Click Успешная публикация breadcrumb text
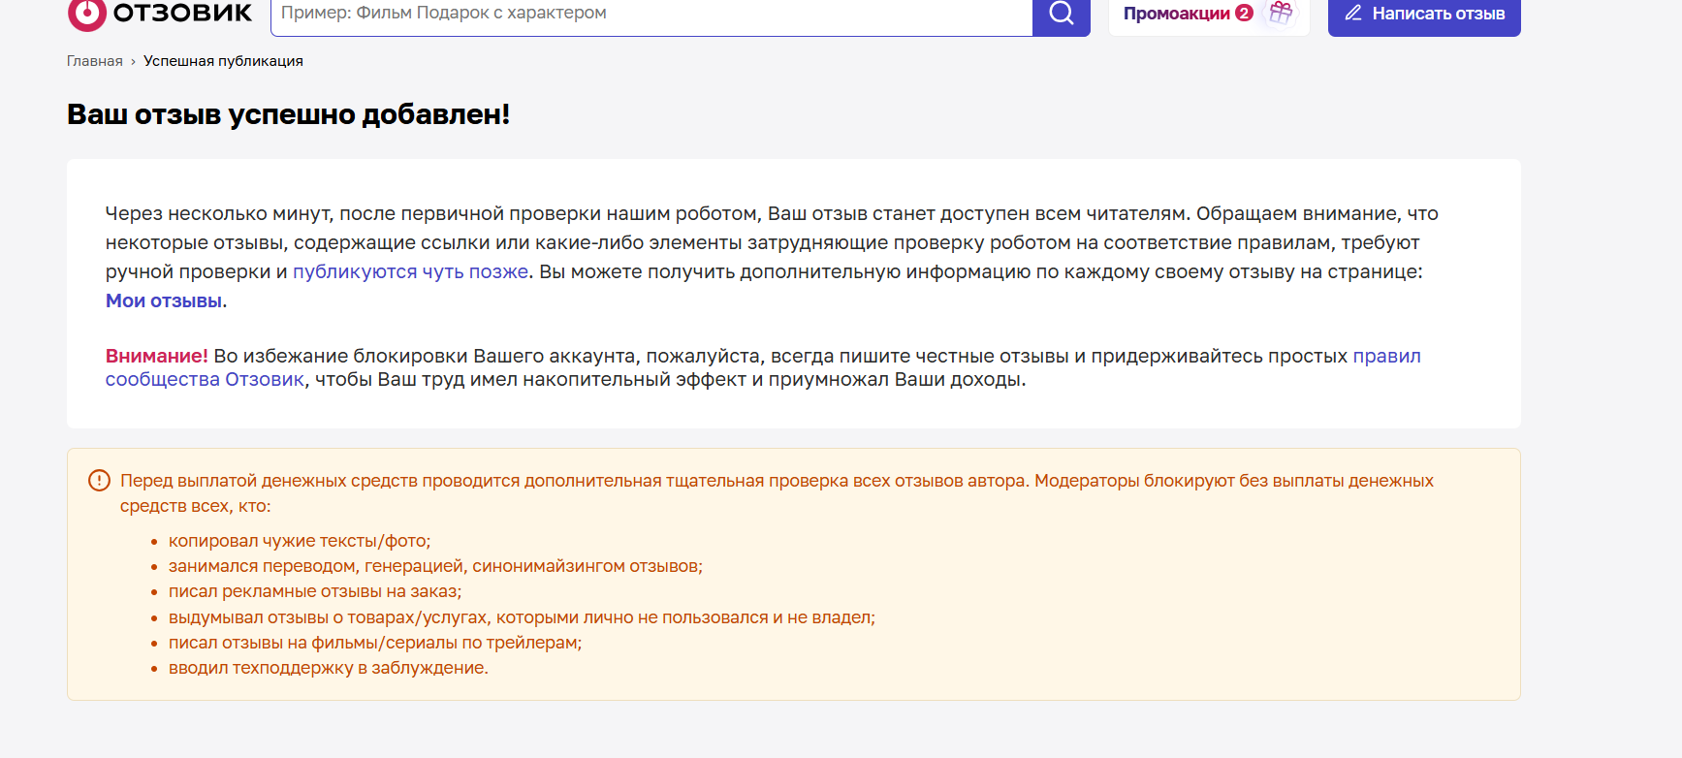Image resolution: width=1682 pixels, height=758 pixels. pos(223,61)
